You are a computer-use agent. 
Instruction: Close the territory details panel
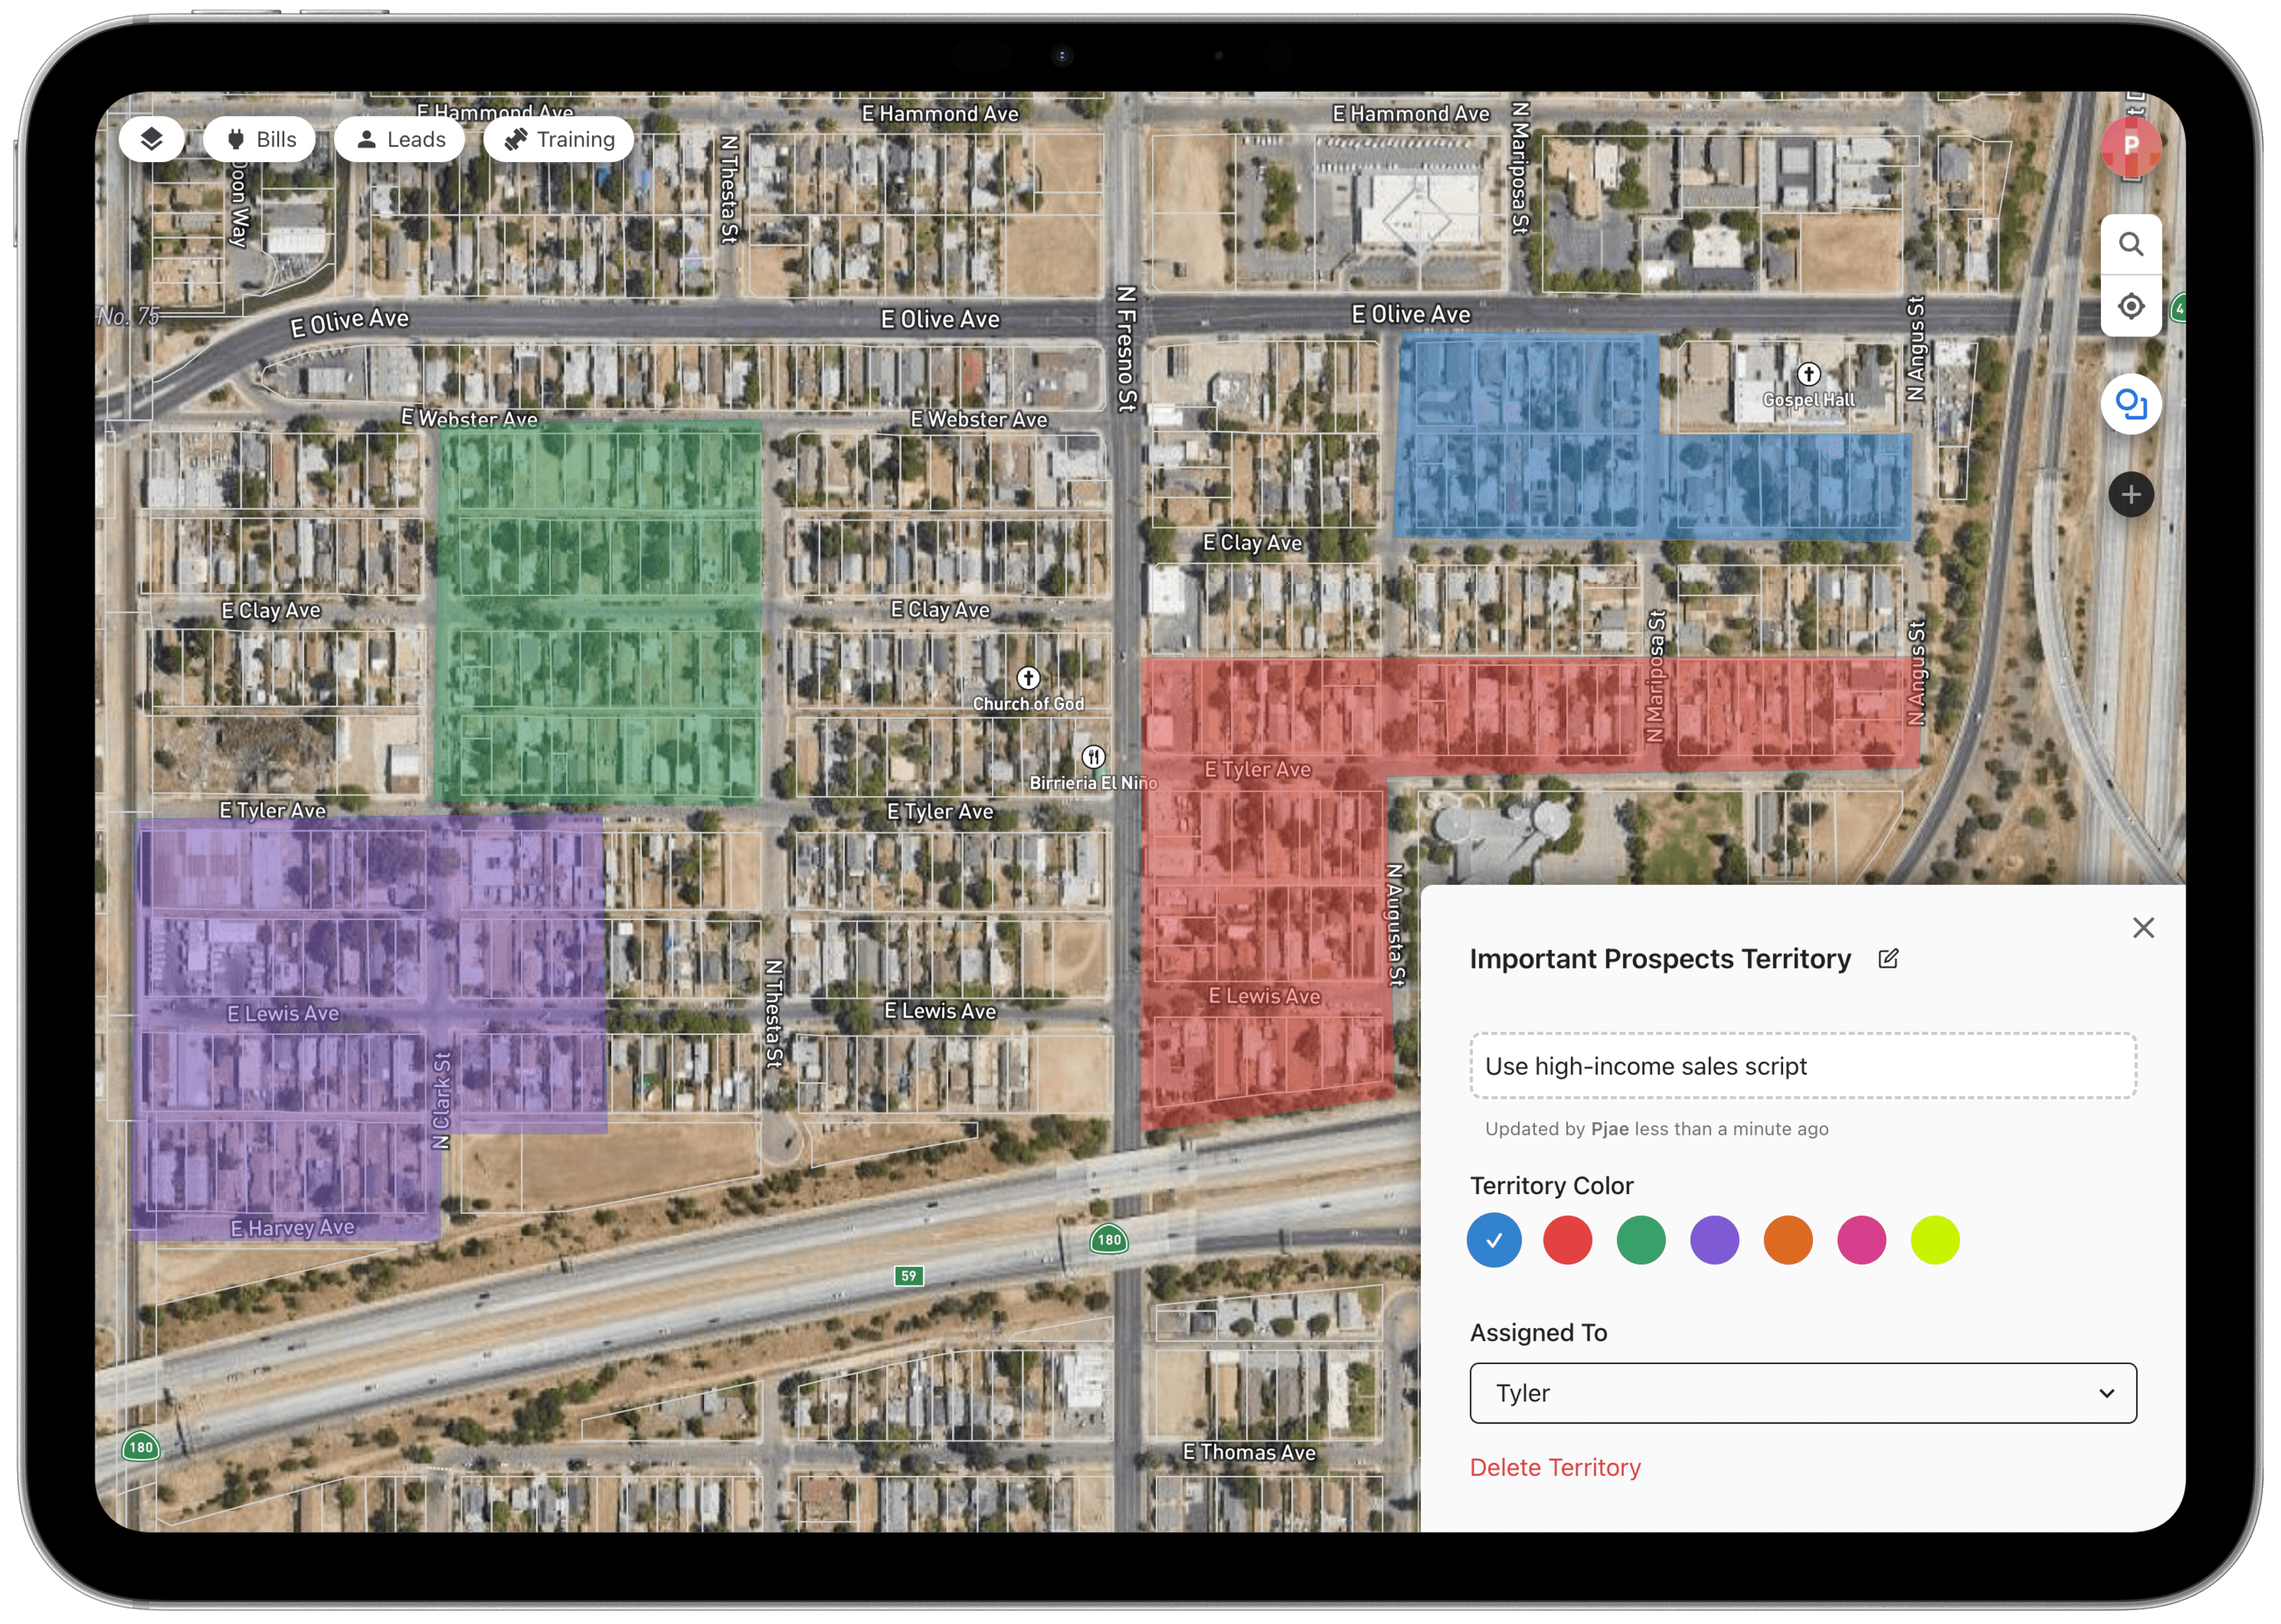[x=2142, y=928]
